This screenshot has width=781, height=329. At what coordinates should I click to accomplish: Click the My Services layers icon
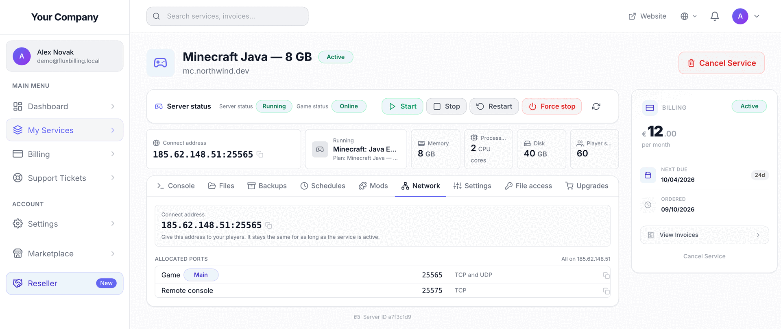[x=17, y=130]
